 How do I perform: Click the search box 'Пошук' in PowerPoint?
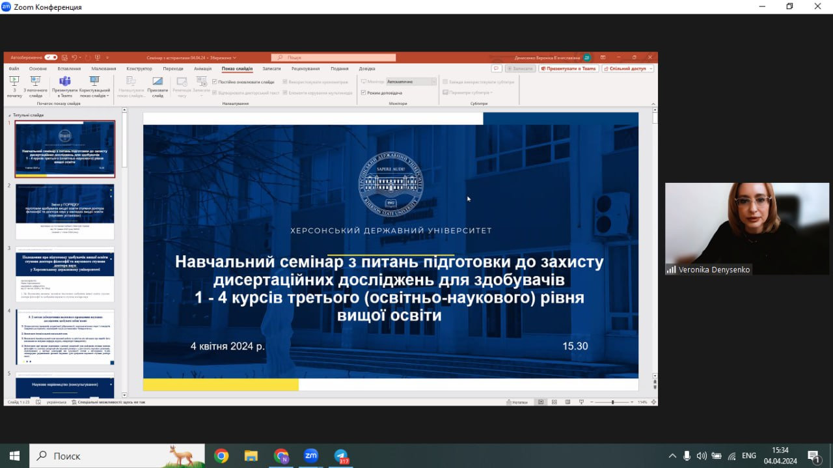(333, 57)
